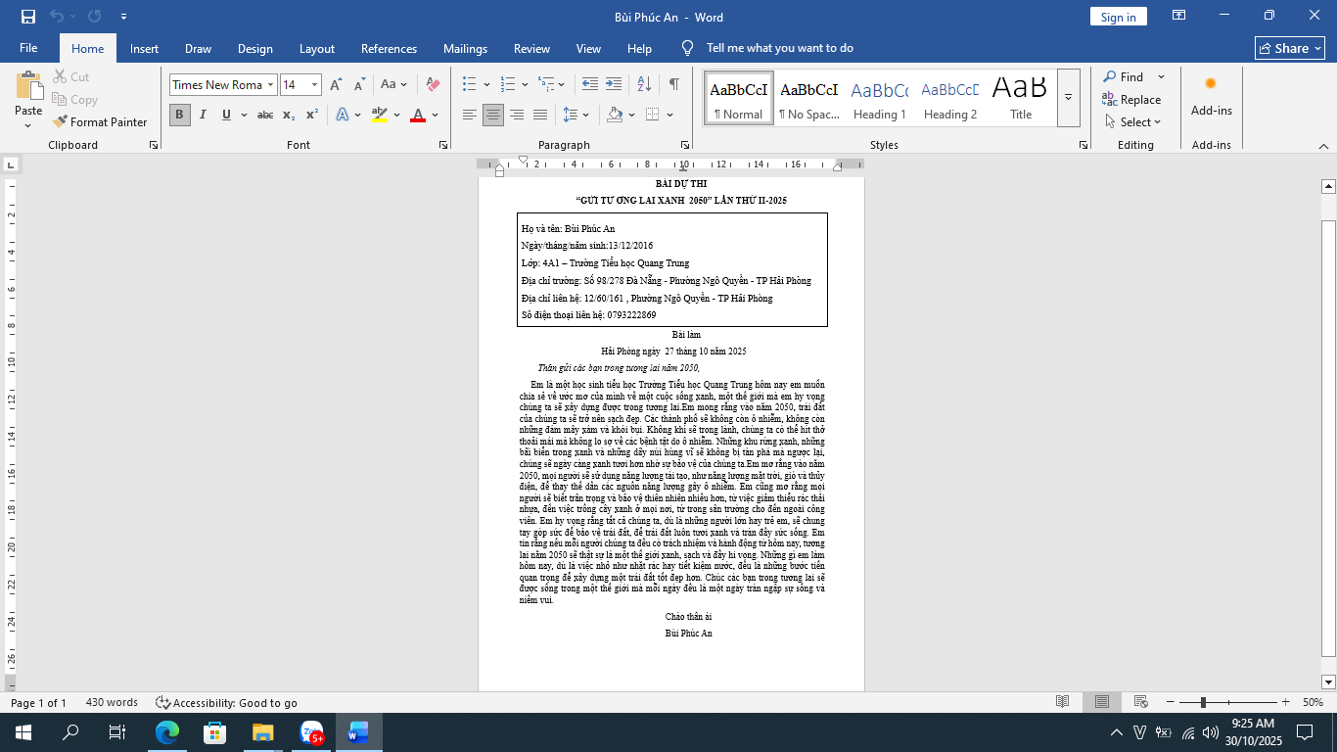Open the Add-ins button
Viewport: 1337px width, 752px height.
point(1211,97)
